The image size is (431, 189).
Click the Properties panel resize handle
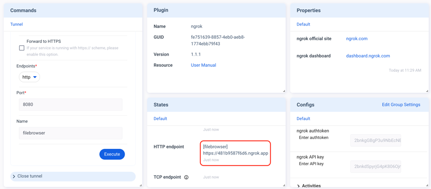point(427,91)
